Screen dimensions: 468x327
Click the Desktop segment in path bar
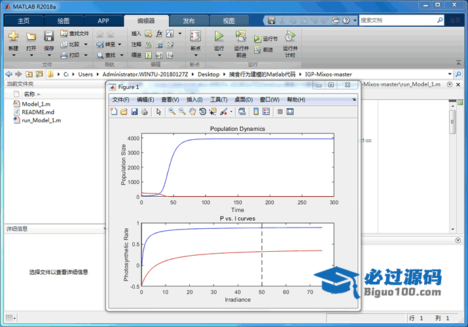[x=208, y=74]
